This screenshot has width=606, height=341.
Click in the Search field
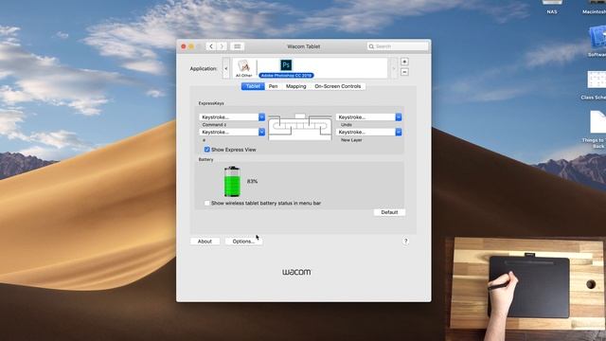398,46
